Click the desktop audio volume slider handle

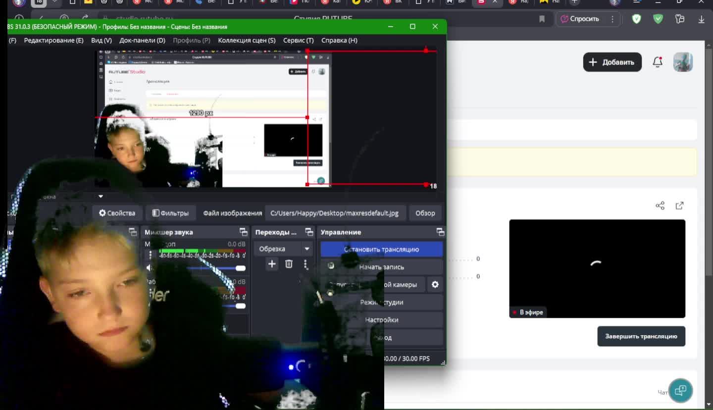[x=241, y=306]
